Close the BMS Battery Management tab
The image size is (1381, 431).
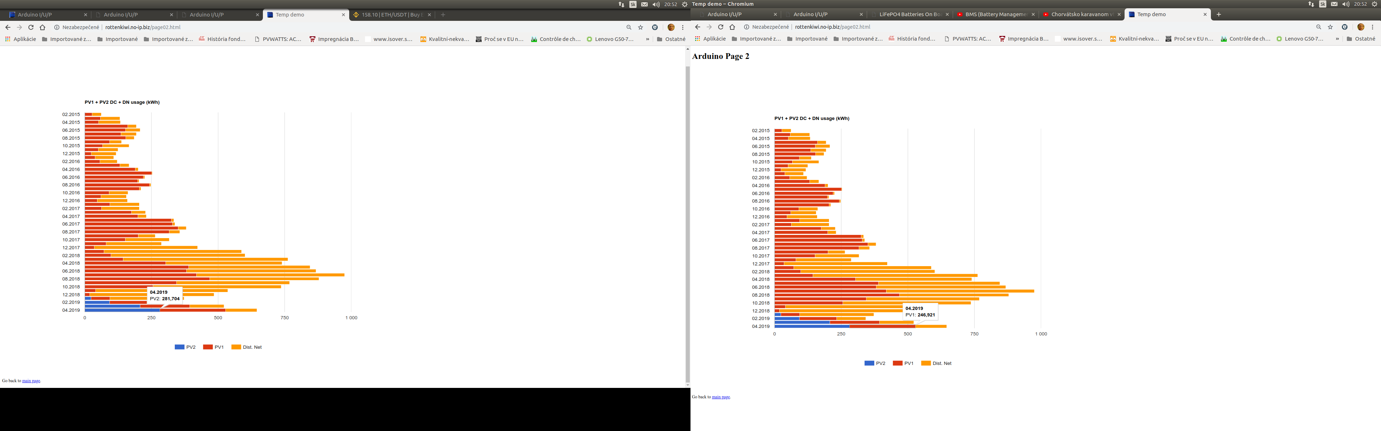(x=1033, y=14)
